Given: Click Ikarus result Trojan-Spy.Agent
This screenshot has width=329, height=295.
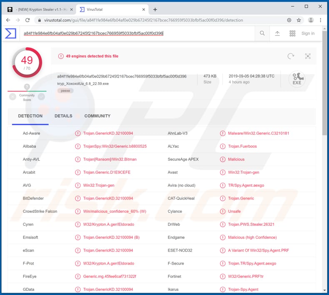Looking at the screenshot, I should 243,290.
